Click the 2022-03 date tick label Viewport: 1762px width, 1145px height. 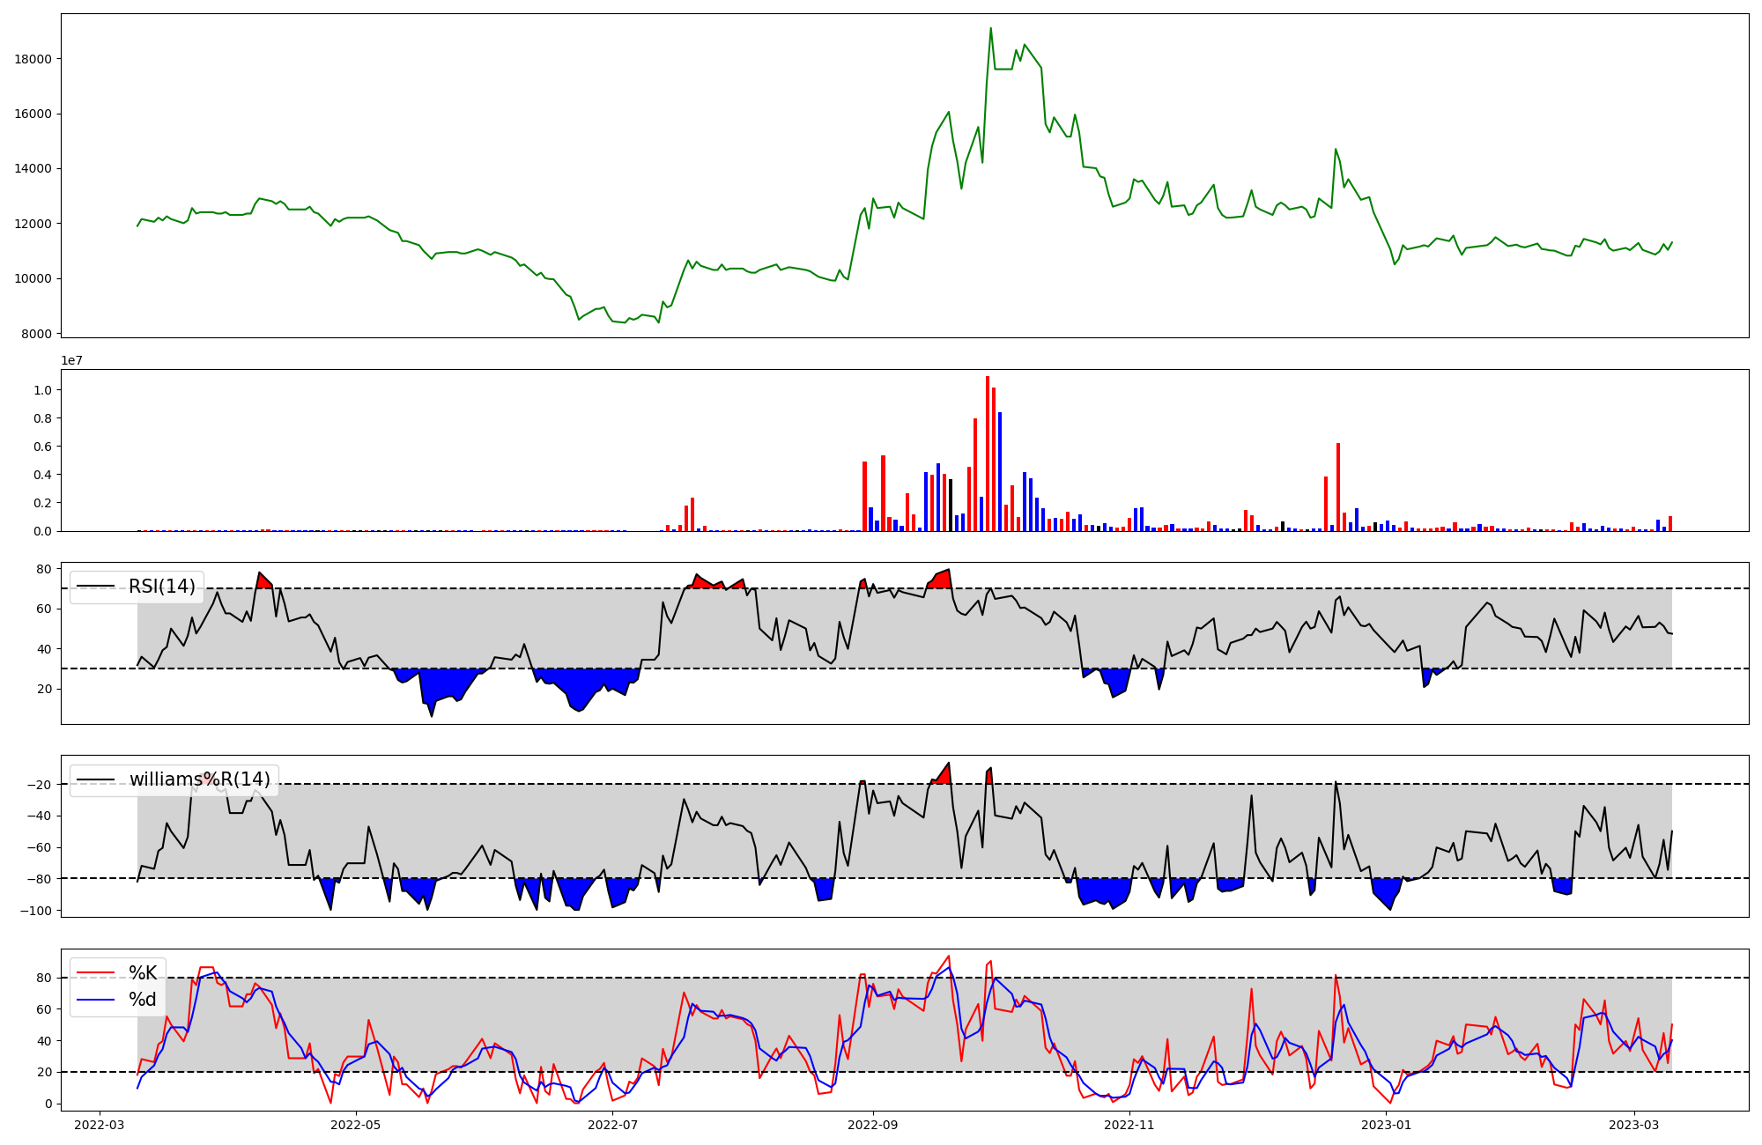point(100,1125)
